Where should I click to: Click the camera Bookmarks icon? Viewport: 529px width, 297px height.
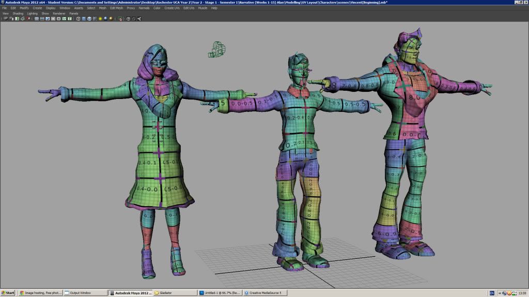pos(17,19)
